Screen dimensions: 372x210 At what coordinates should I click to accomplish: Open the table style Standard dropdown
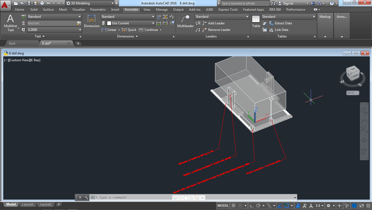click(x=289, y=17)
